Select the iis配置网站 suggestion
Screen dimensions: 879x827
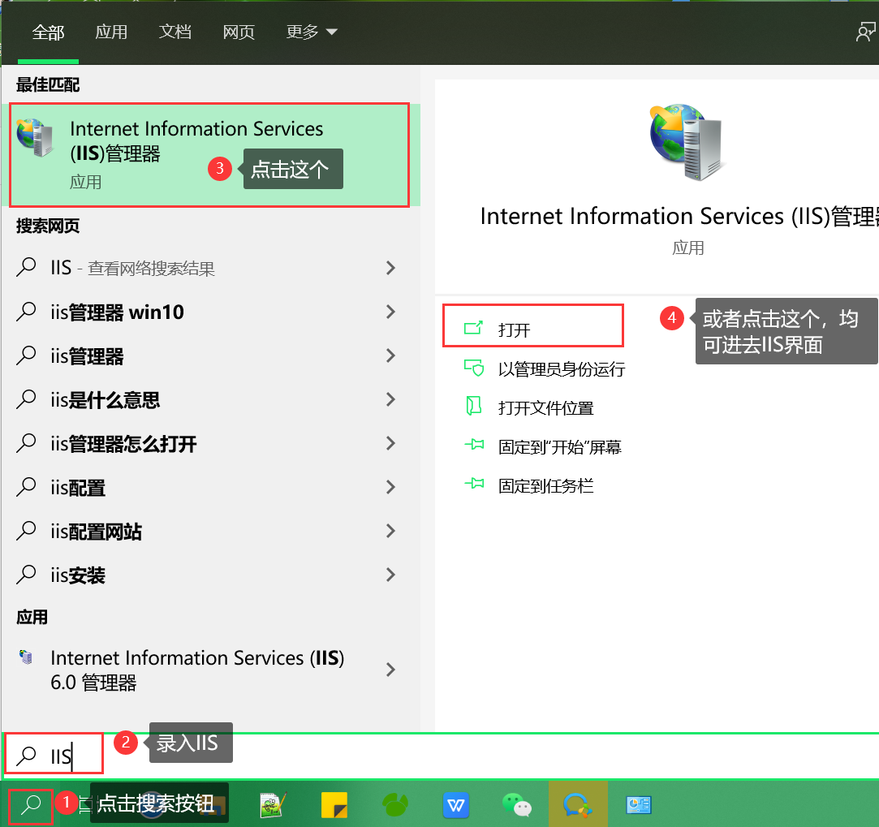pos(97,531)
